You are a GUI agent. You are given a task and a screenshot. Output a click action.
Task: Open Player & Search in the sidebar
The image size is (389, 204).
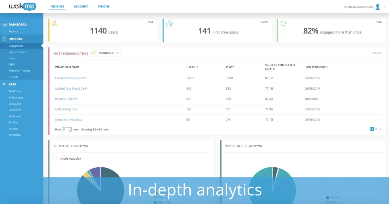click(x=18, y=52)
